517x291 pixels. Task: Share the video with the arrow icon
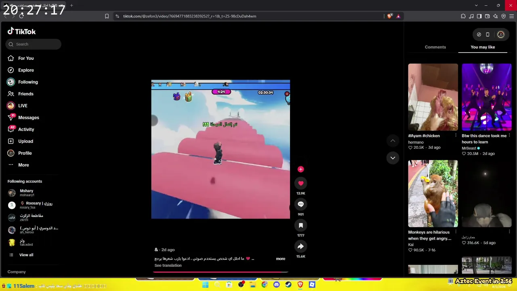click(301, 247)
